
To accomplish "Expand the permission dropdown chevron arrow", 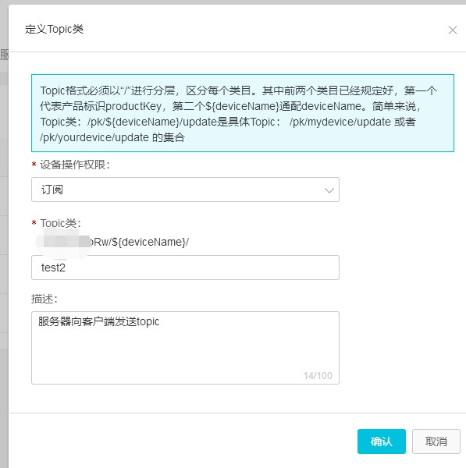I will tap(329, 190).
